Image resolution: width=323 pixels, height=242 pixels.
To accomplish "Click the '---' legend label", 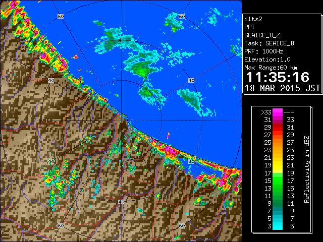I will (289, 112).
